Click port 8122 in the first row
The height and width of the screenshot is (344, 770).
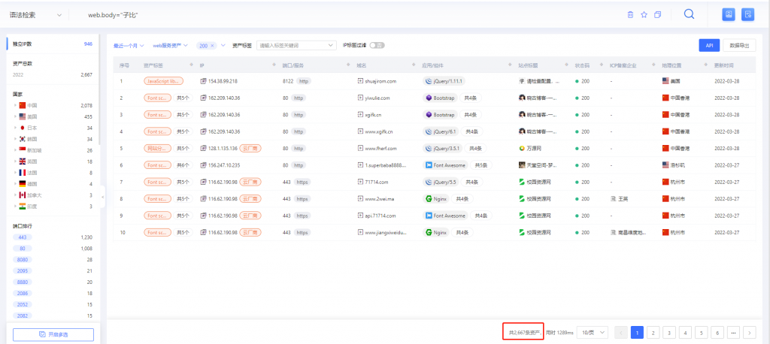tap(288, 81)
